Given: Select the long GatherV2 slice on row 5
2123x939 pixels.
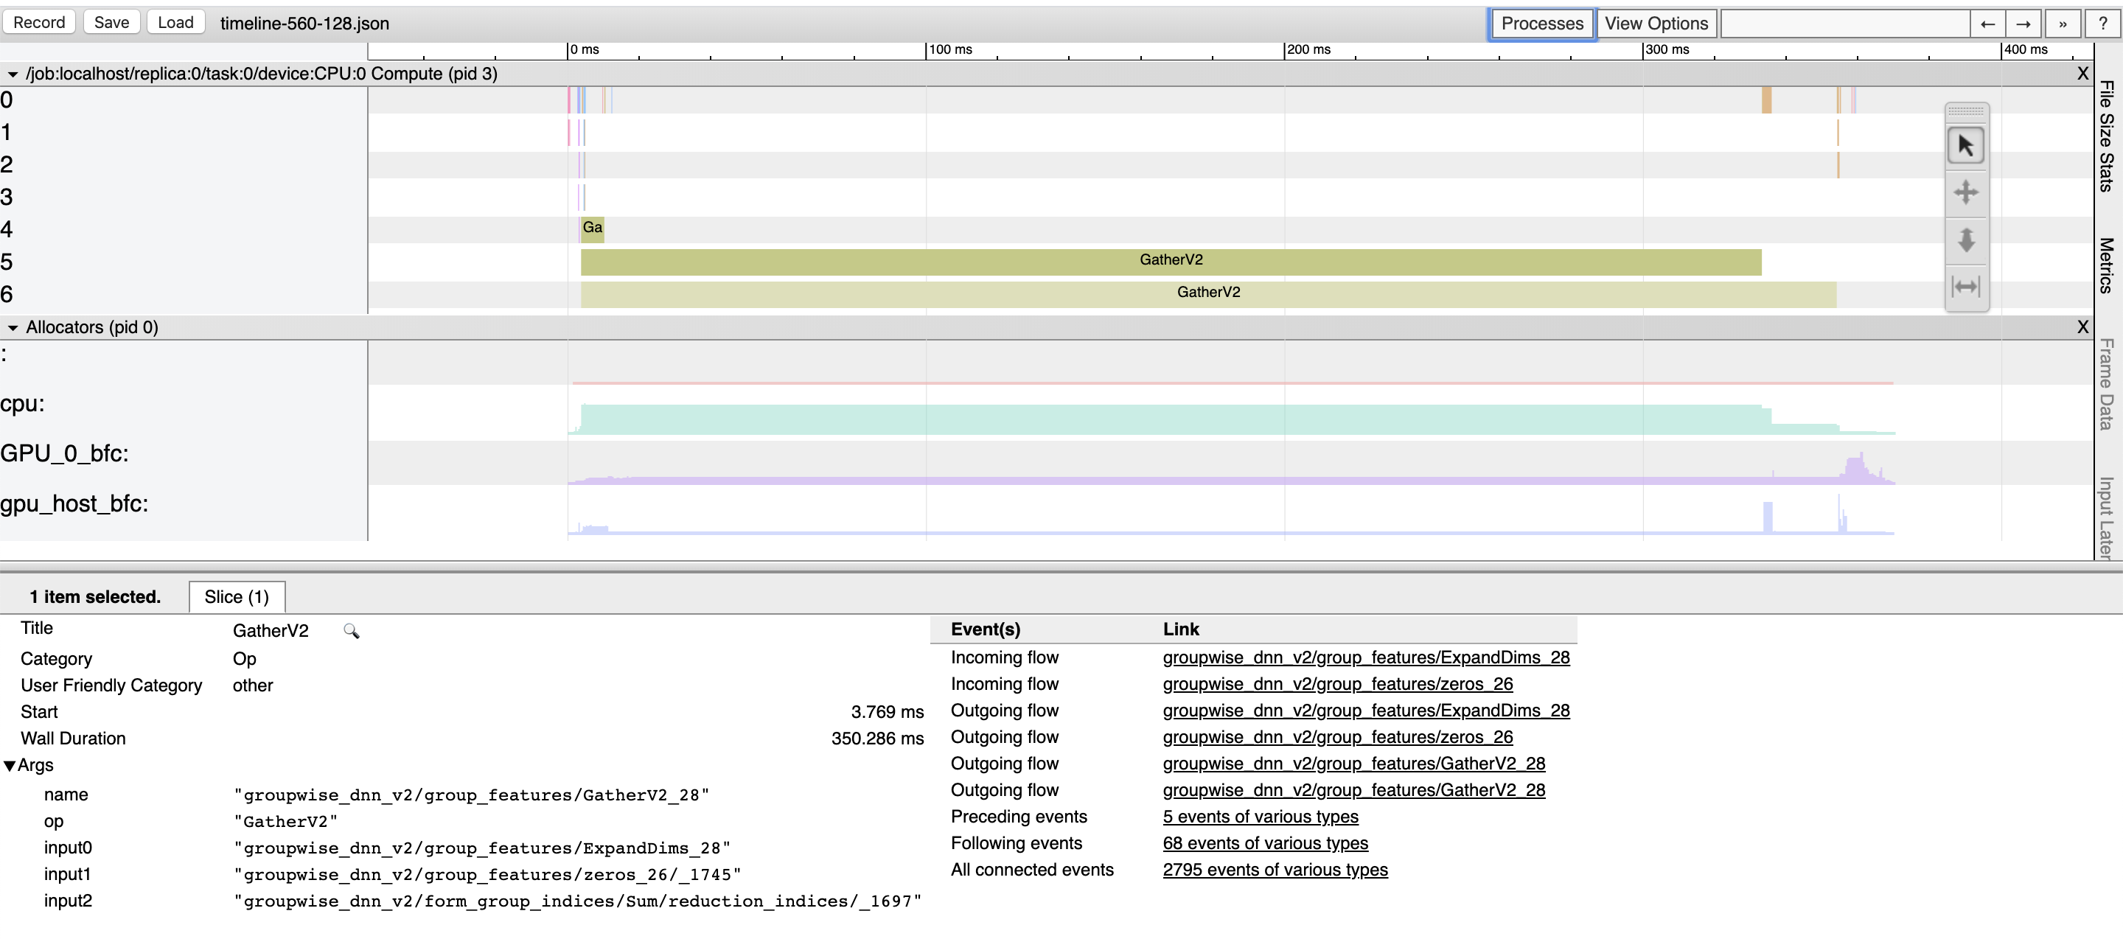Looking at the screenshot, I should 1171,259.
